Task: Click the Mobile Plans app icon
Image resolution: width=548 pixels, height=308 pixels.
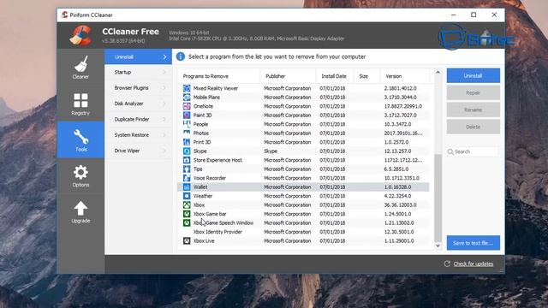Action: 187,98
